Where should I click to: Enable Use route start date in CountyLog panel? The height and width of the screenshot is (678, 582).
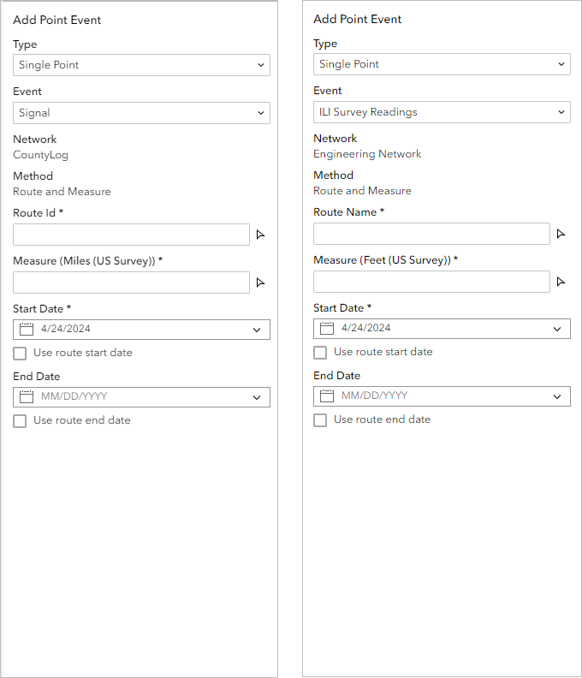click(x=20, y=354)
